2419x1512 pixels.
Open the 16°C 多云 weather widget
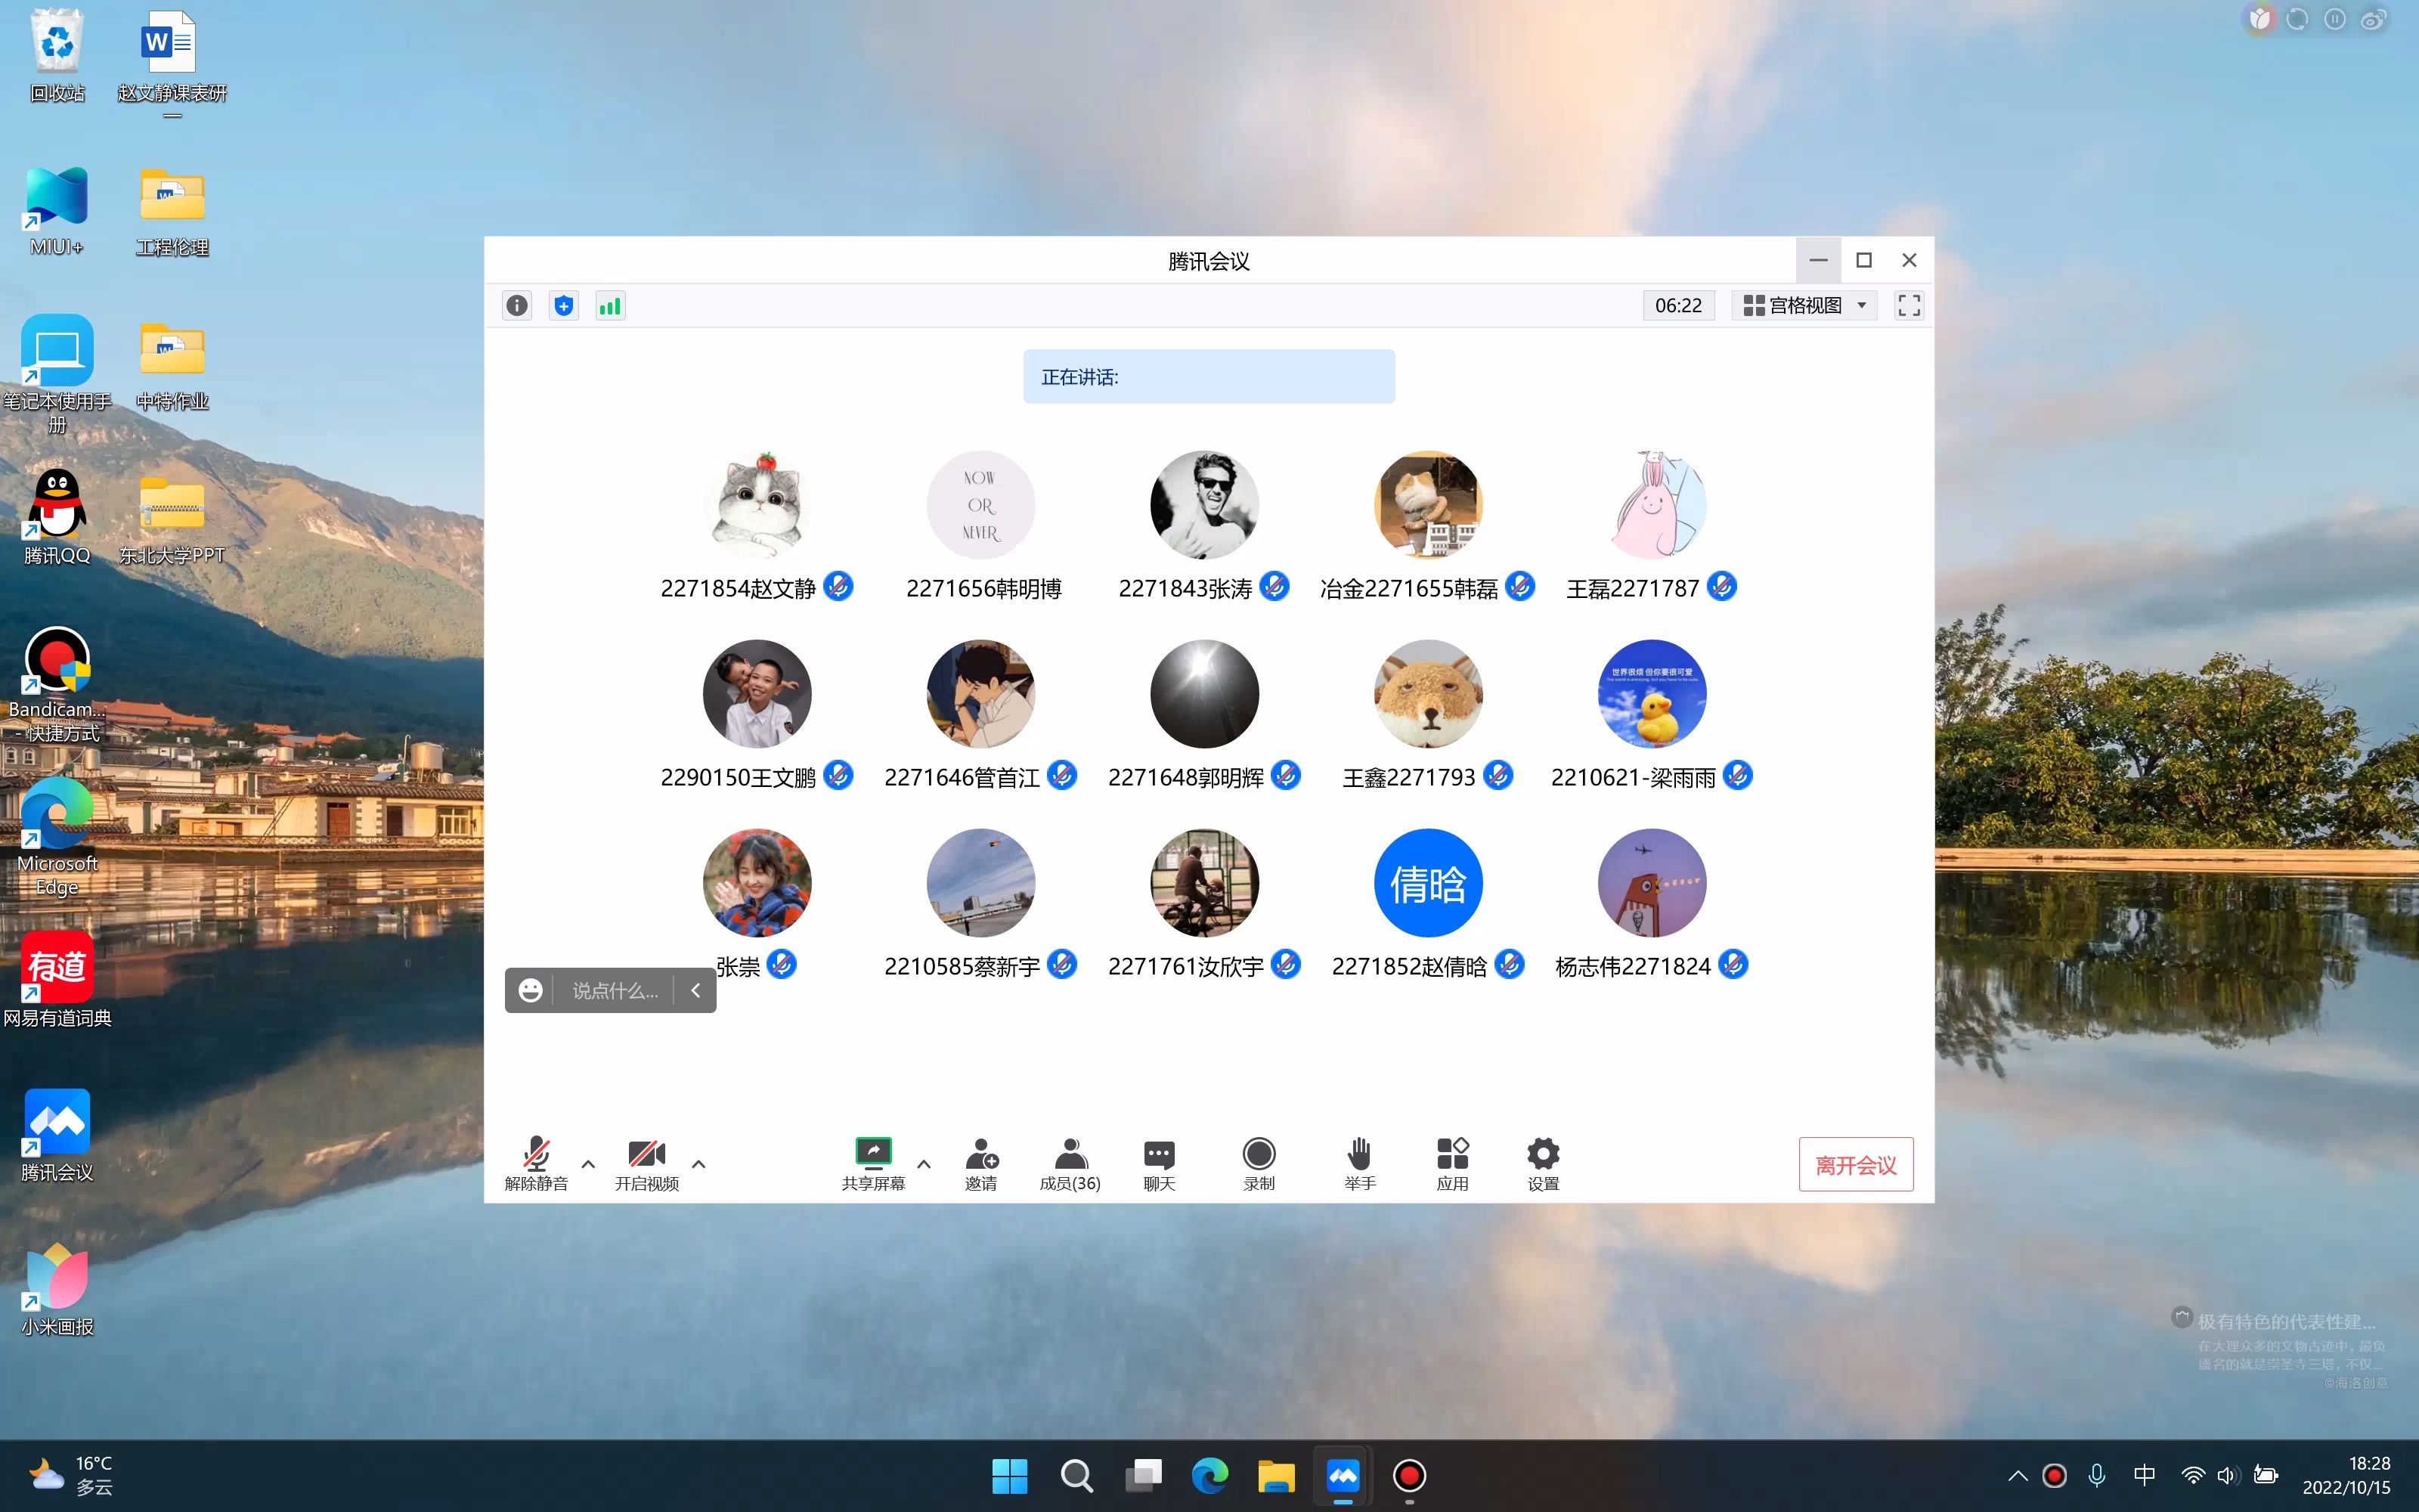(x=71, y=1476)
